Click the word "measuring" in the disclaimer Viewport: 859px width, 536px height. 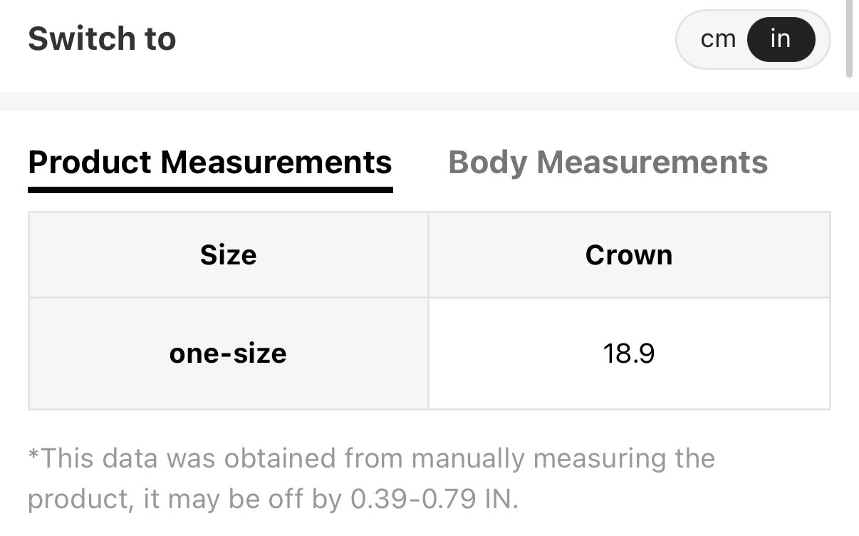pyautogui.click(x=595, y=458)
